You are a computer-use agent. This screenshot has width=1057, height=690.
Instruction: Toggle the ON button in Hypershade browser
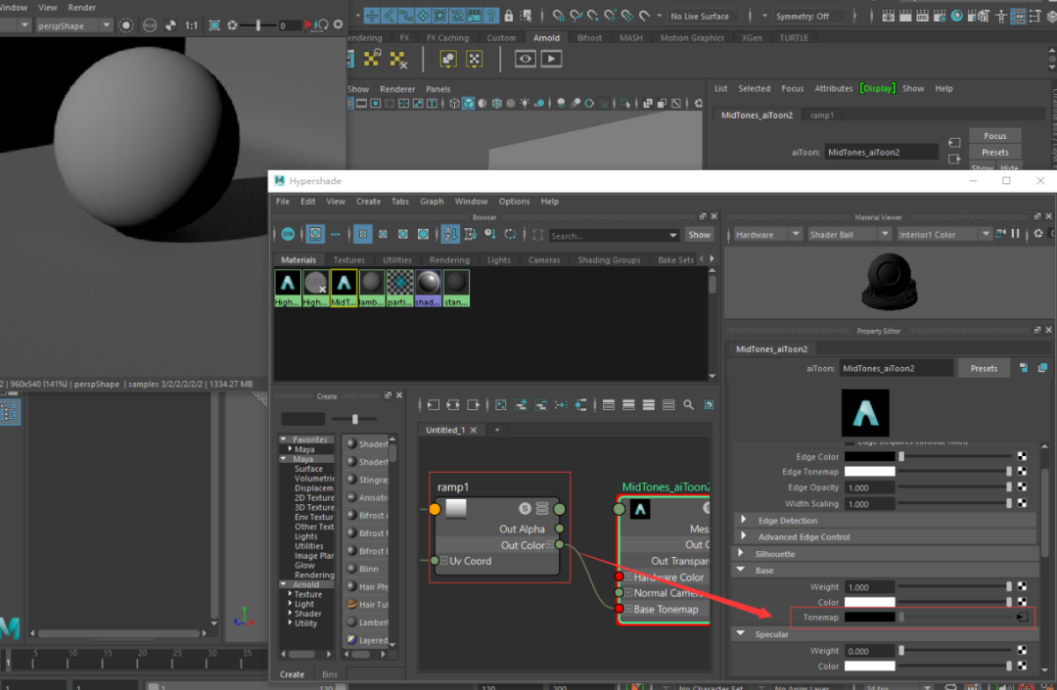(x=288, y=234)
